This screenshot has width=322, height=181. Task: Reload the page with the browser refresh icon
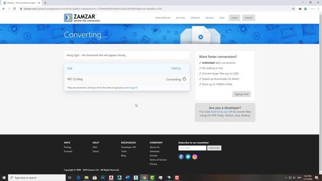click(x=15, y=9)
